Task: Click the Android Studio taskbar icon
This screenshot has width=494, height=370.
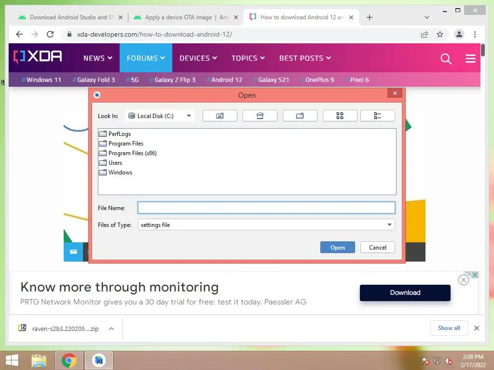Action: pyautogui.click(x=99, y=360)
